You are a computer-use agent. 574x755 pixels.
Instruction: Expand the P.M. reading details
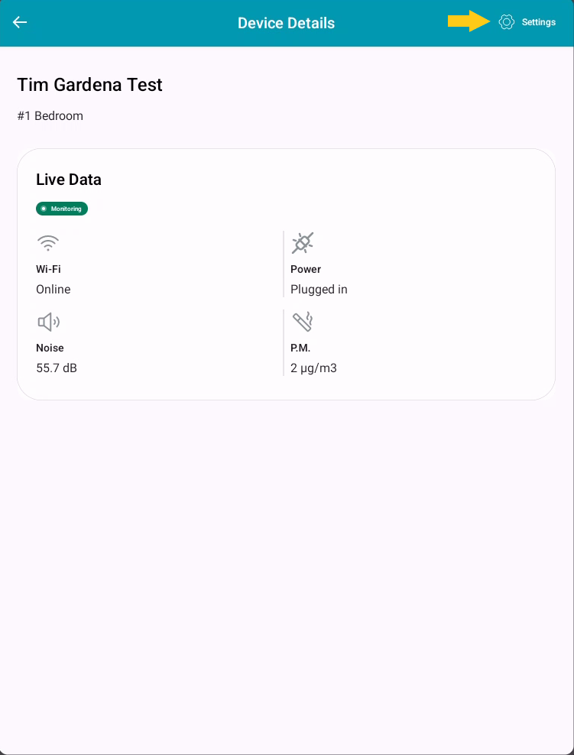tap(313, 368)
